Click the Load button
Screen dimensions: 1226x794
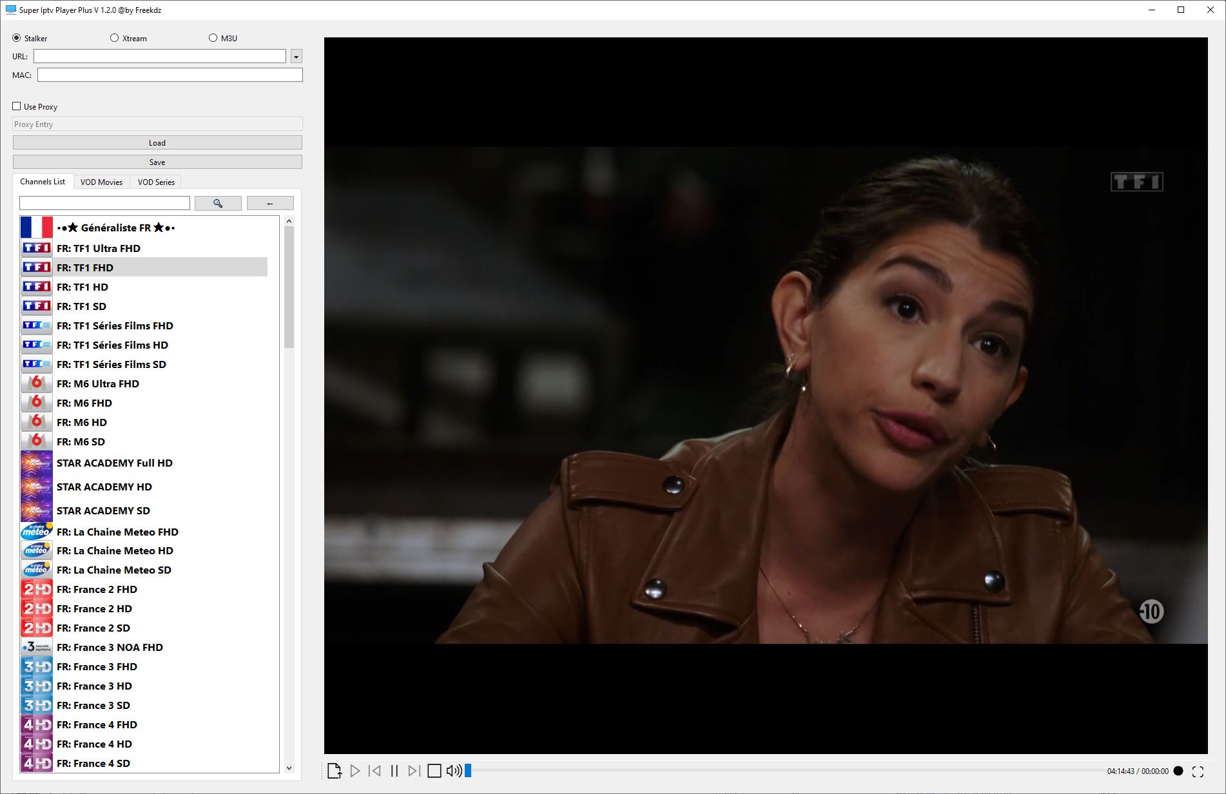(157, 142)
